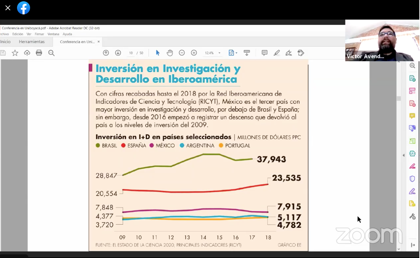Open the find text magnifier
420x258 pixels.
click(x=51, y=53)
